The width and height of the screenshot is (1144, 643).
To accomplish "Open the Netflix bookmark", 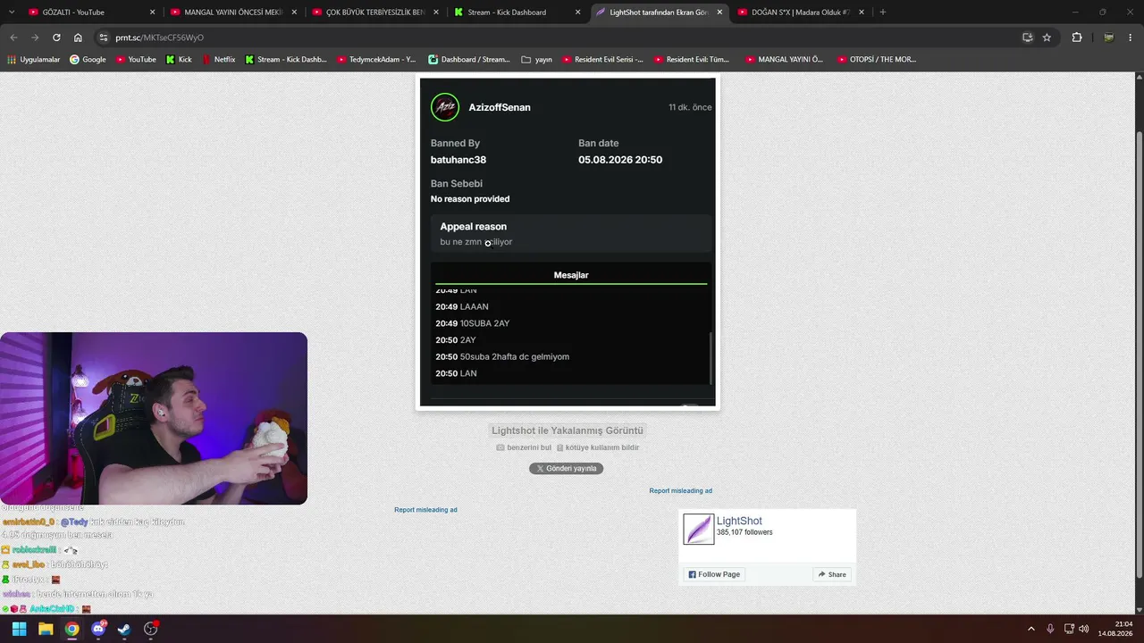I will click(218, 60).
